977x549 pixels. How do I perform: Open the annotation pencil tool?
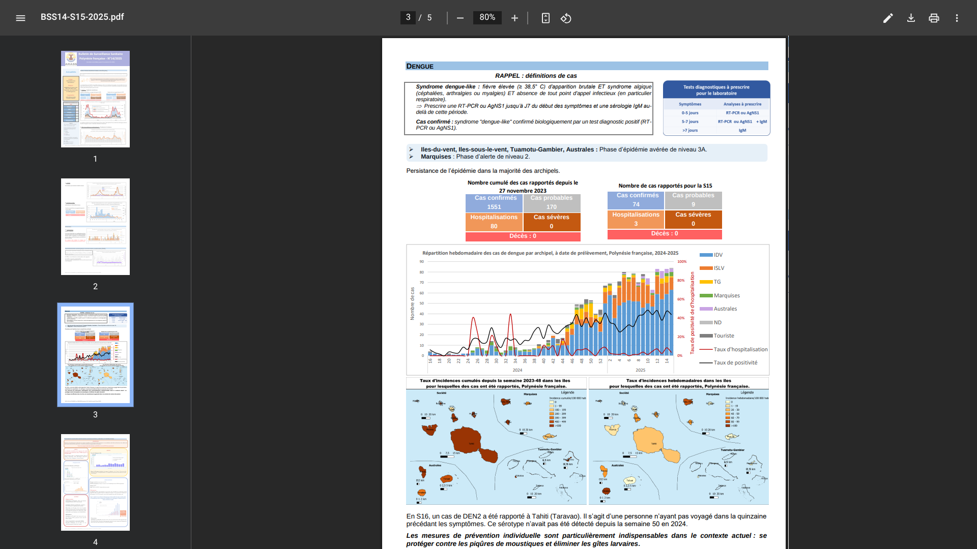click(x=888, y=18)
